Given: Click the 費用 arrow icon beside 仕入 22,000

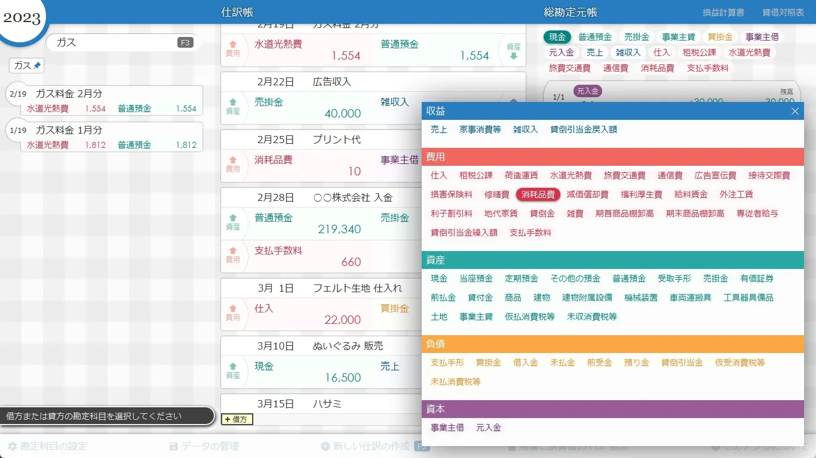Looking at the screenshot, I should coord(233,308).
